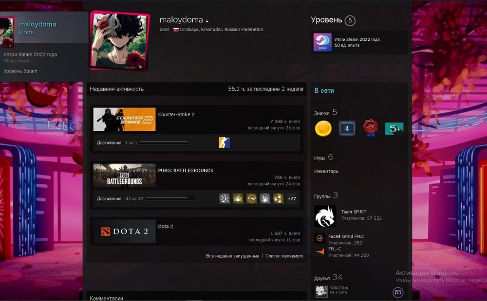The width and height of the screenshot is (487, 301).
Task: Click the FPL-C orange group icon
Action: coord(319,251)
